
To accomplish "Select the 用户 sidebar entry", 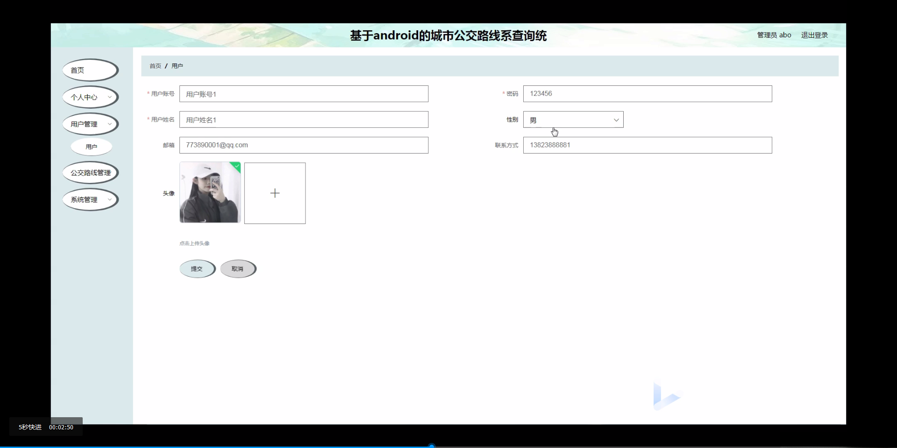I will (91, 147).
